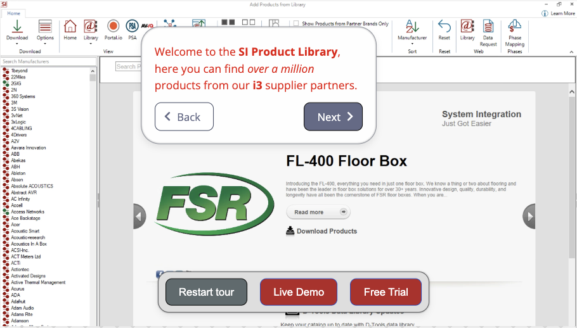Click Next in the tour popup
This screenshot has width=577, height=328.
[x=333, y=117]
